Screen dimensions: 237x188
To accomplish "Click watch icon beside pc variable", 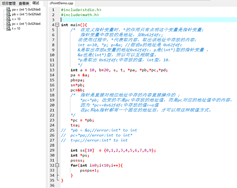I will click(9, 24).
